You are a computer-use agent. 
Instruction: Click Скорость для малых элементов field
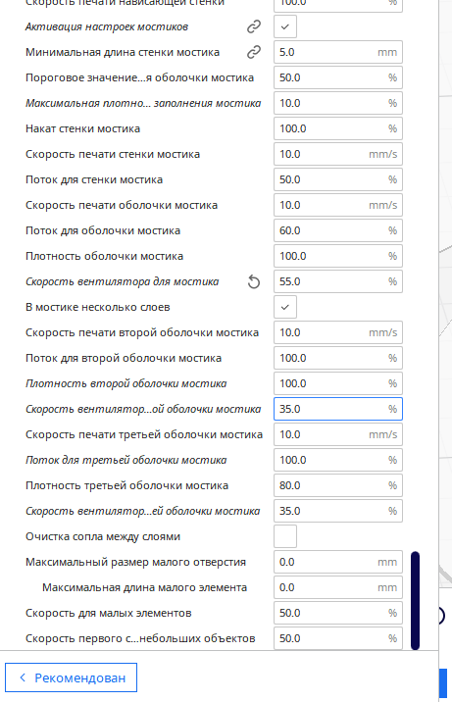pyautogui.click(x=338, y=614)
